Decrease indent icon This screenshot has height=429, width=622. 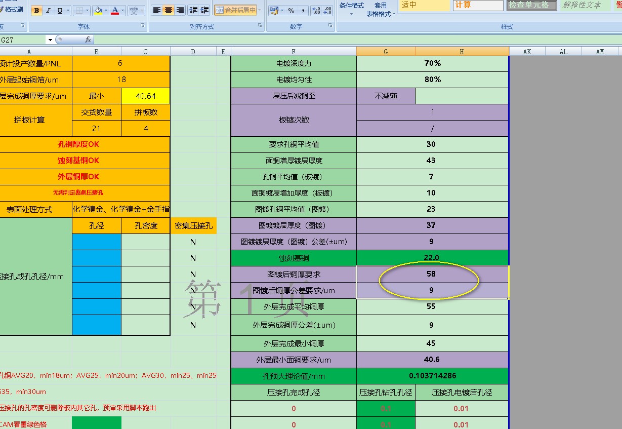point(193,10)
